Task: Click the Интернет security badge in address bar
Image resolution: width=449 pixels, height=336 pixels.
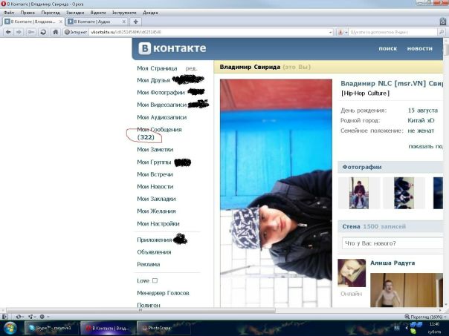Action: tap(76, 32)
